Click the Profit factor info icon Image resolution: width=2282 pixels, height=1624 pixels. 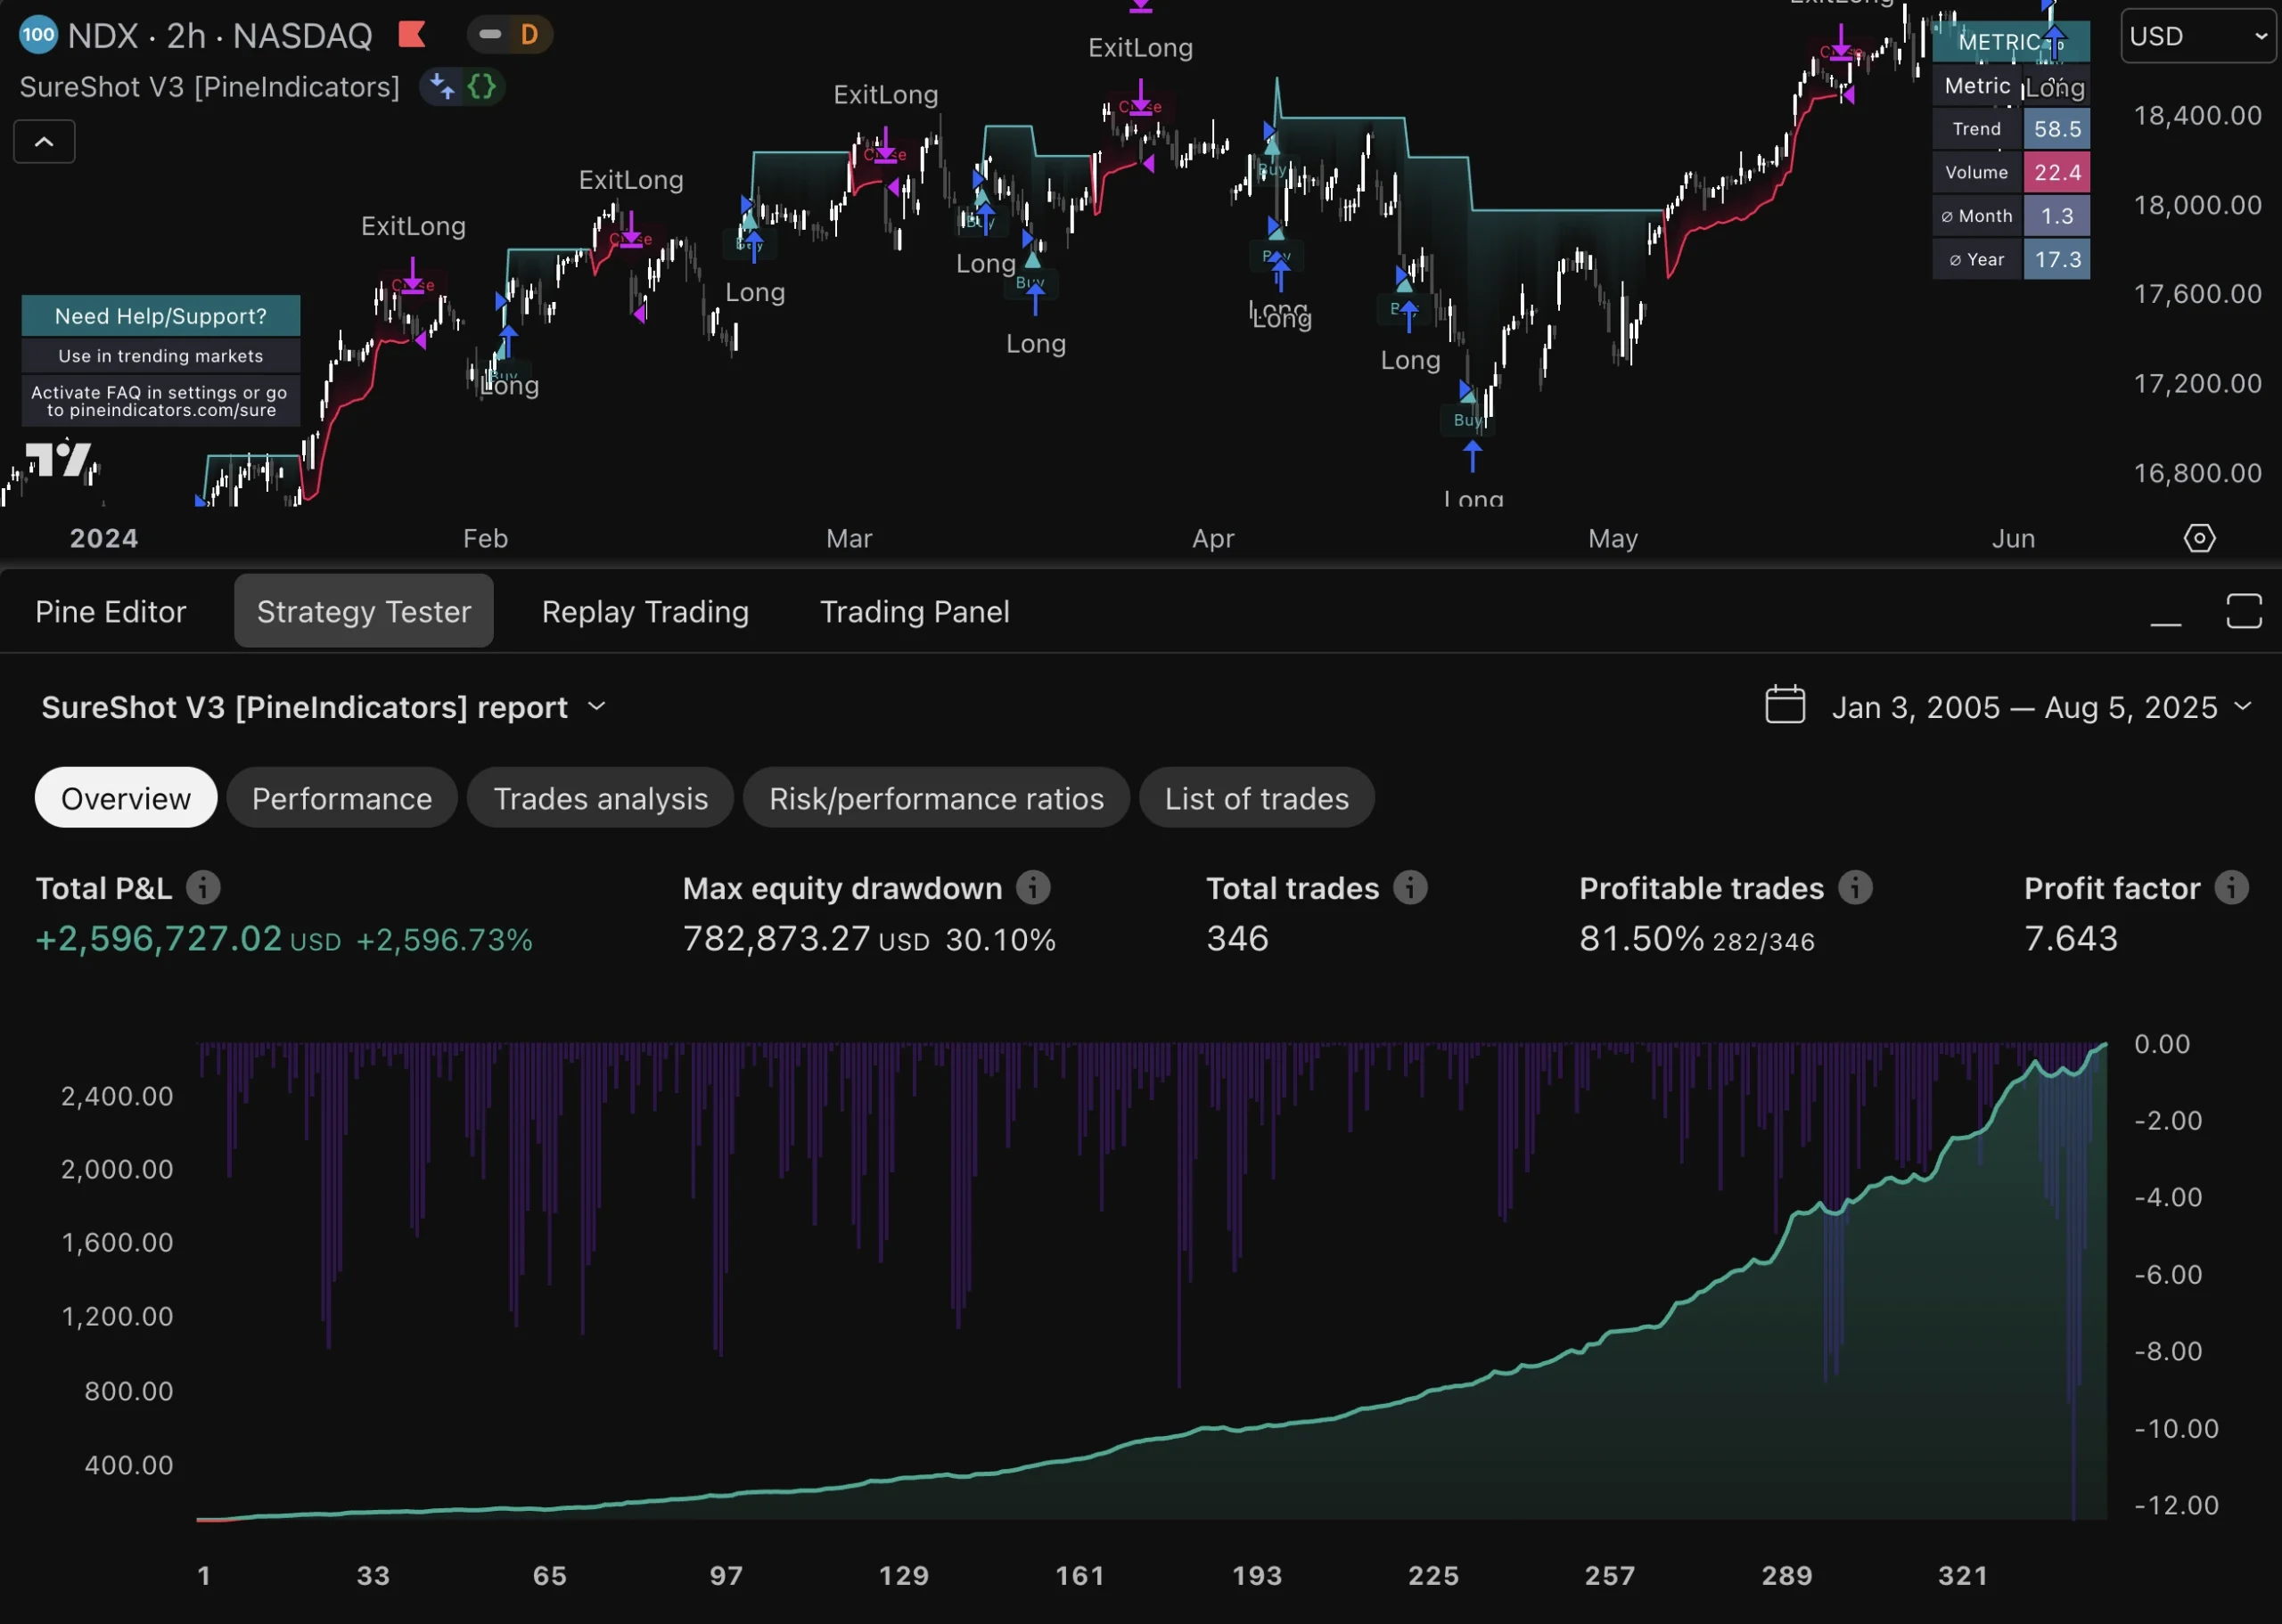(2232, 888)
